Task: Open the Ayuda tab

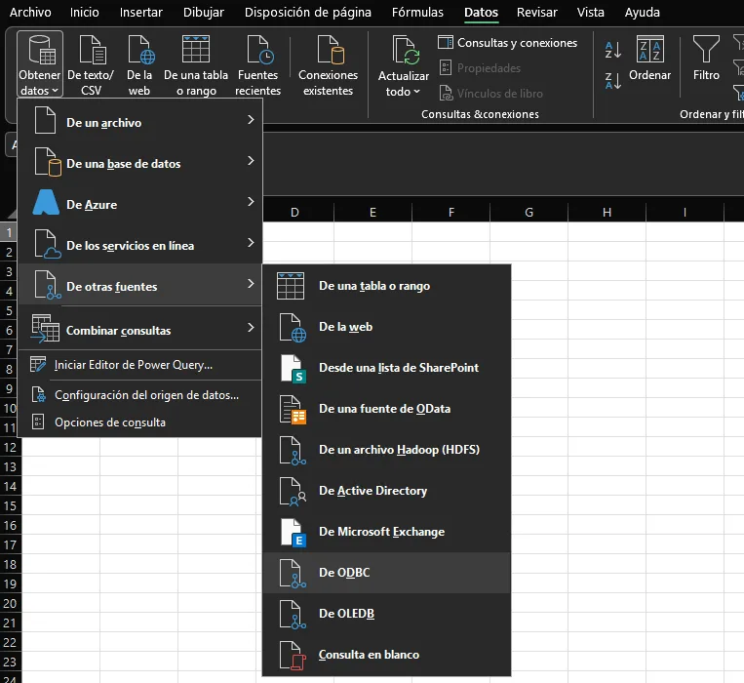Action: coord(642,13)
